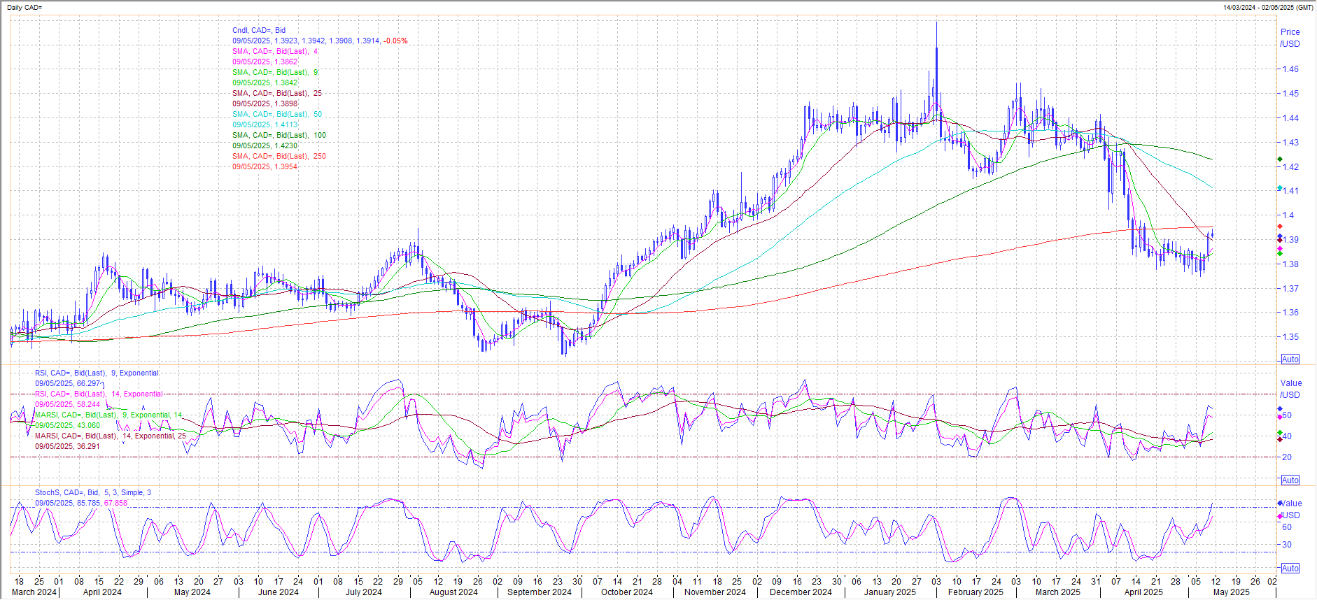Select the 'Daily CAD=' chart title
Image resolution: width=1317 pixels, height=600 pixels.
pos(24,7)
